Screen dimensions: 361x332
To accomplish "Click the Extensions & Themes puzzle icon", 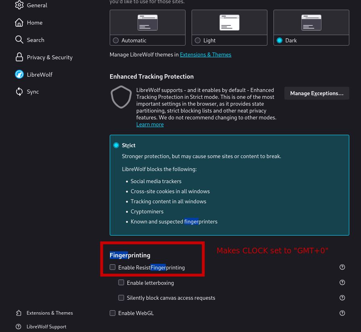I will 19,313.
